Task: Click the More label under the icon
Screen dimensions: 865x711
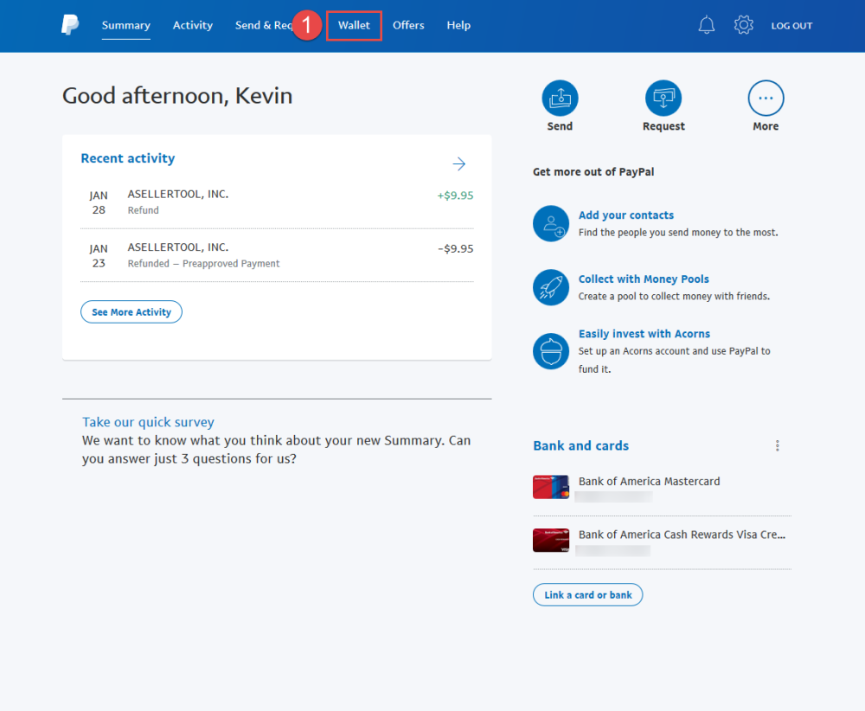Action: [766, 126]
